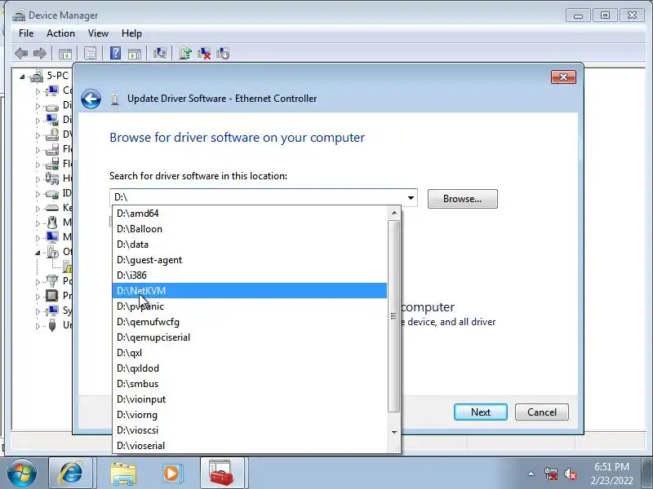Collapse the Other devices tree node
Image resolution: width=653 pixels, height=489 pixels.
pyautogui.click(x=38, y=253)
